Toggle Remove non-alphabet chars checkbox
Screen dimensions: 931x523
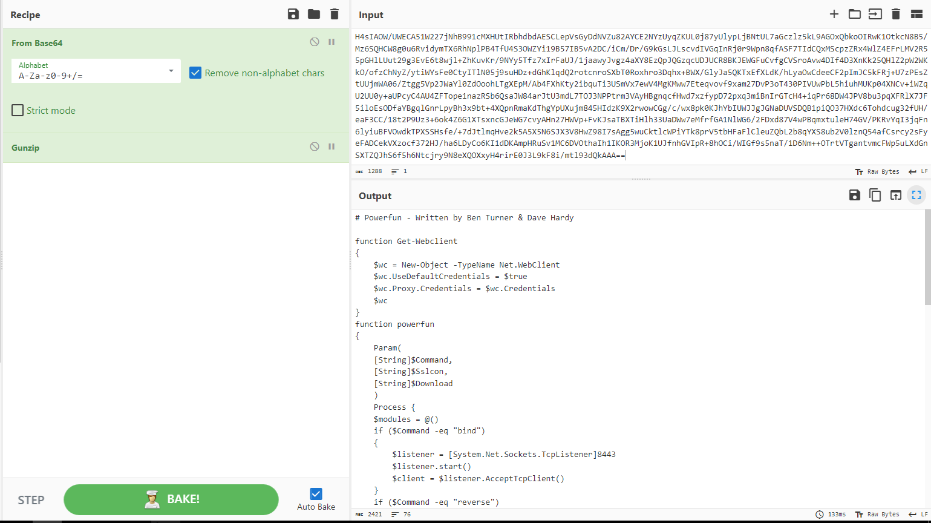pos(195,73)
